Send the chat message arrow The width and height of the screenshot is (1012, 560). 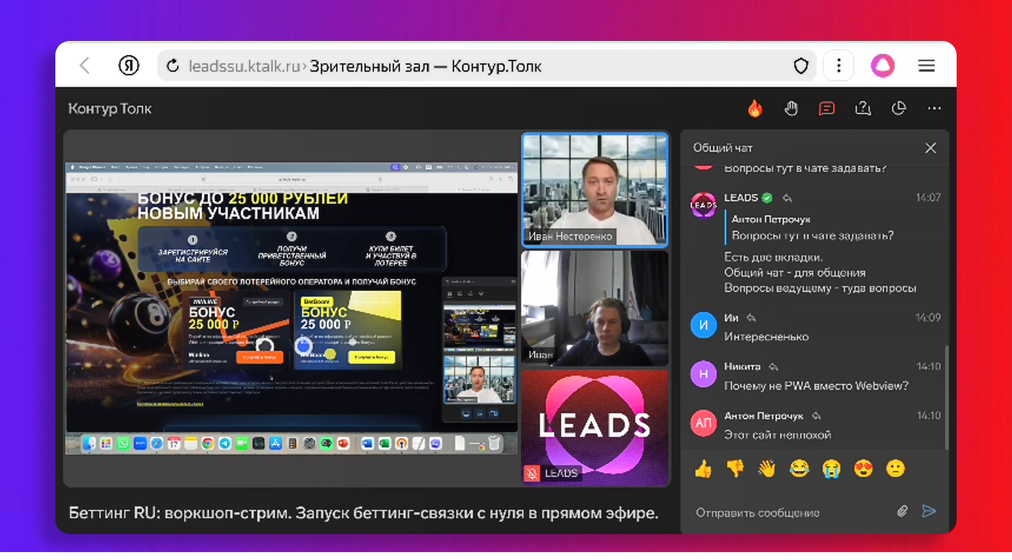929,512
